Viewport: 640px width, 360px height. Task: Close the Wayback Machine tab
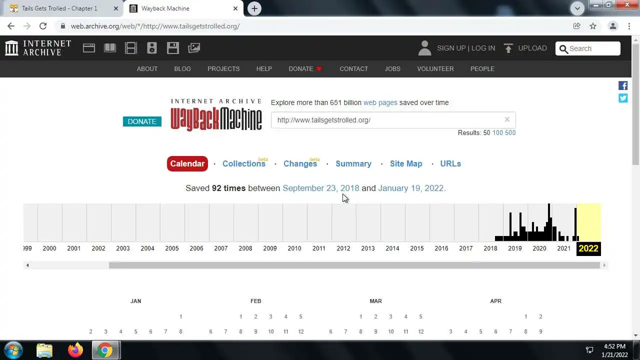tap(235, 8)
